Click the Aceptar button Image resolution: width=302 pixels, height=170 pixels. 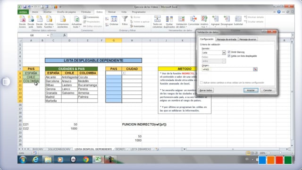[251, 90]
